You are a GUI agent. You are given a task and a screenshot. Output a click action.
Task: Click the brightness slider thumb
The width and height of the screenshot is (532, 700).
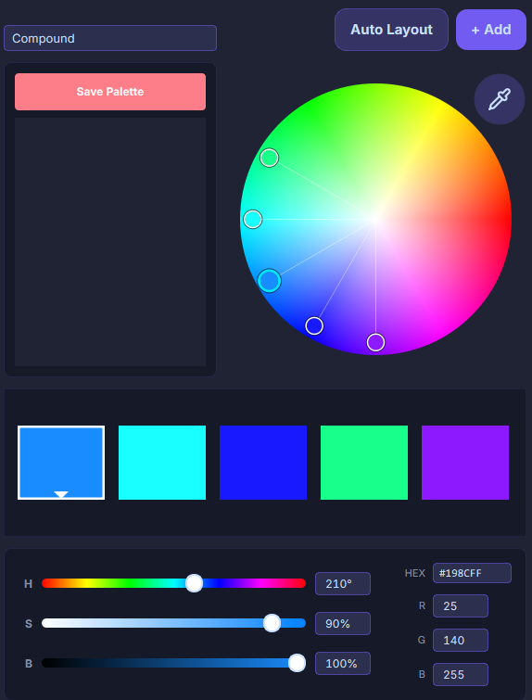click(297, 663)
